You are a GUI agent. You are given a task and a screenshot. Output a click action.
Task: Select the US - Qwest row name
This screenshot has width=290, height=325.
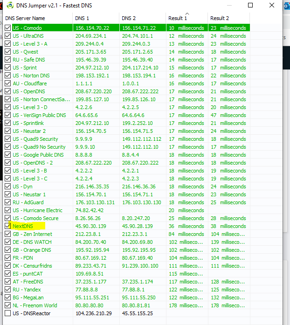coord(26,52)
